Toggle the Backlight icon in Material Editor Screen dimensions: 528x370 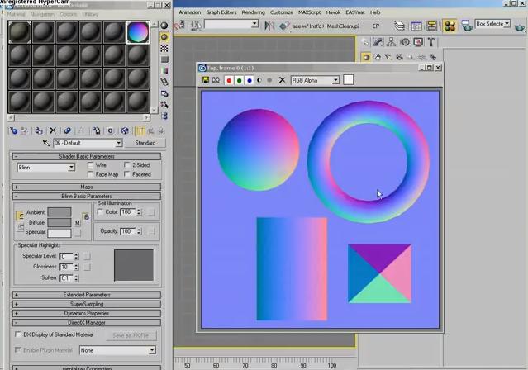point(164,36)
